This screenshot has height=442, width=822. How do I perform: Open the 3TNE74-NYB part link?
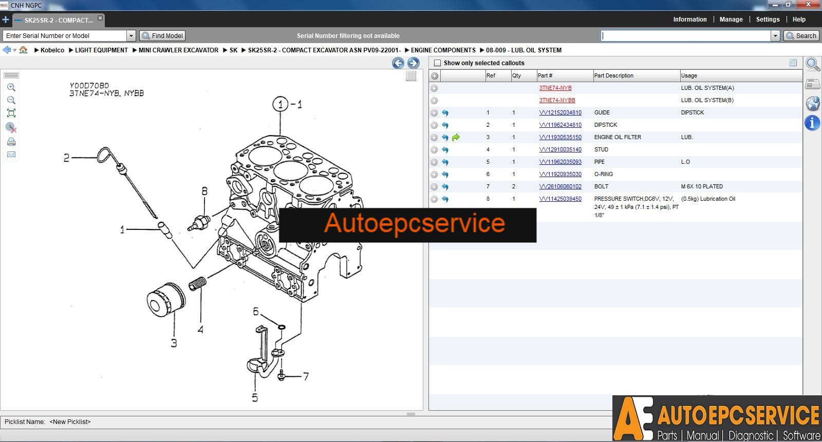tap(555, 88)
